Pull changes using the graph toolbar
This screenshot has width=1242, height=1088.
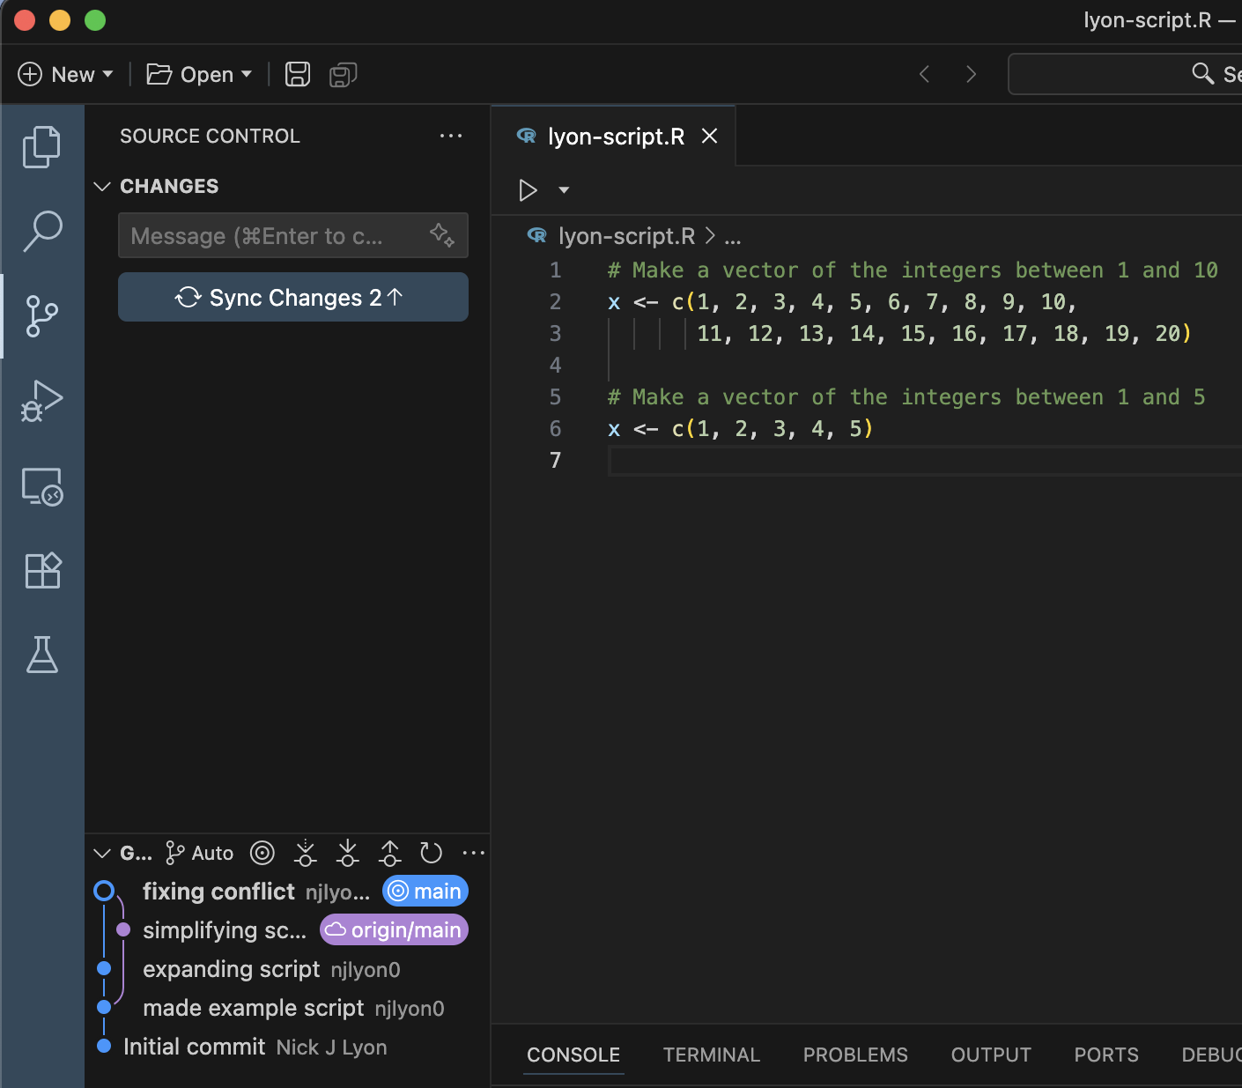tap(347, 853)
